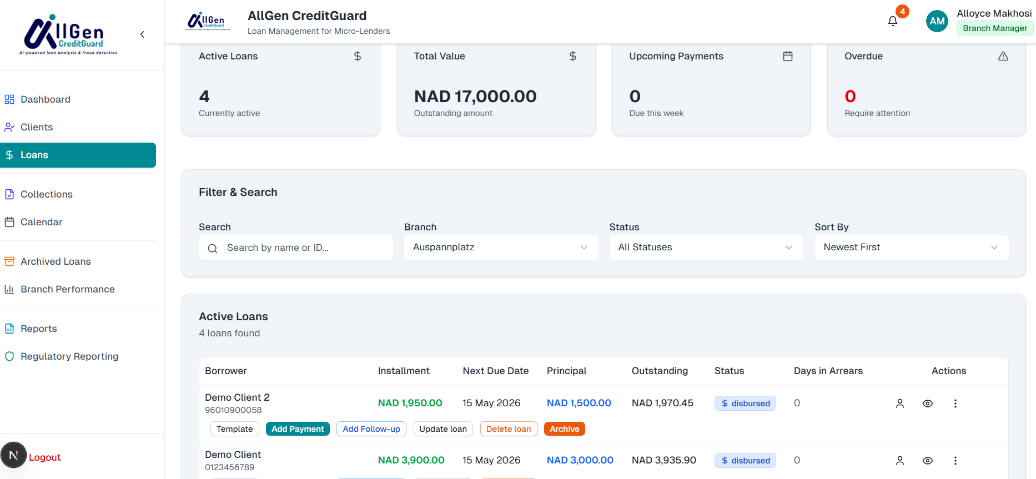This screenshot has height=479, width=1036.
Task: Click the Regulatory Reporting shield icon
Action: click(x=9, y=356)
